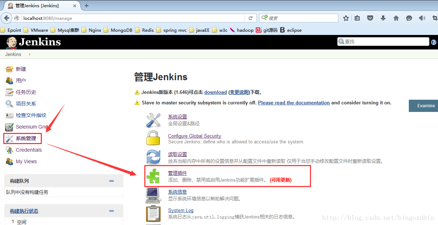This screenshot has width=438, height=225.
Task: Expand the Jenkins breadcrumb arrow menu
Action: point(30,55)
